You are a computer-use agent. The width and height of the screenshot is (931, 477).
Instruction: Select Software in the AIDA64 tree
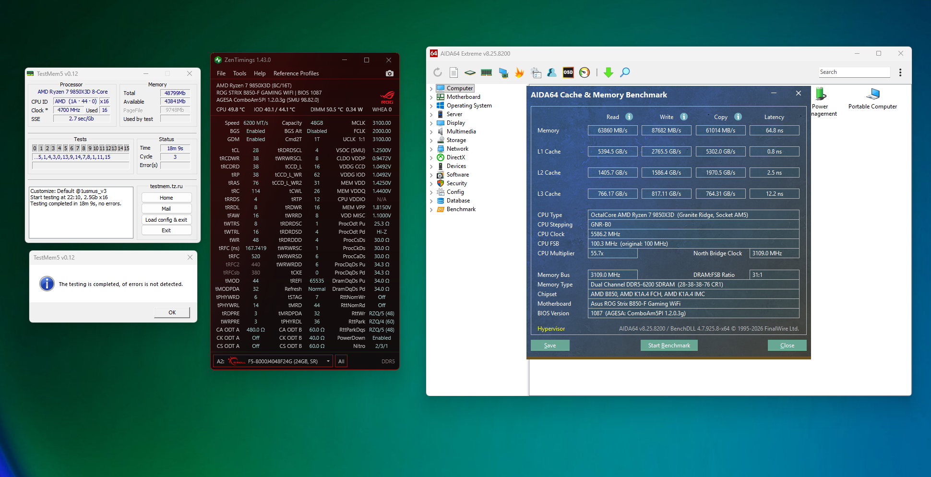coord(458,175)
